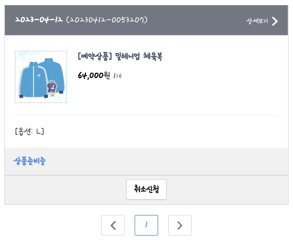Go to the previous page arrow
This screenshot has height=244, width=293.
(113, 225)
